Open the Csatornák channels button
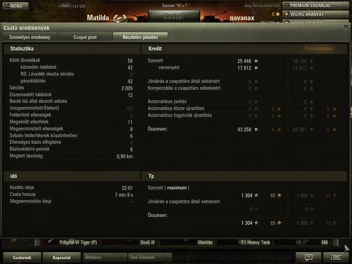This screenshot has width=352, height=264. click(22, 257)
